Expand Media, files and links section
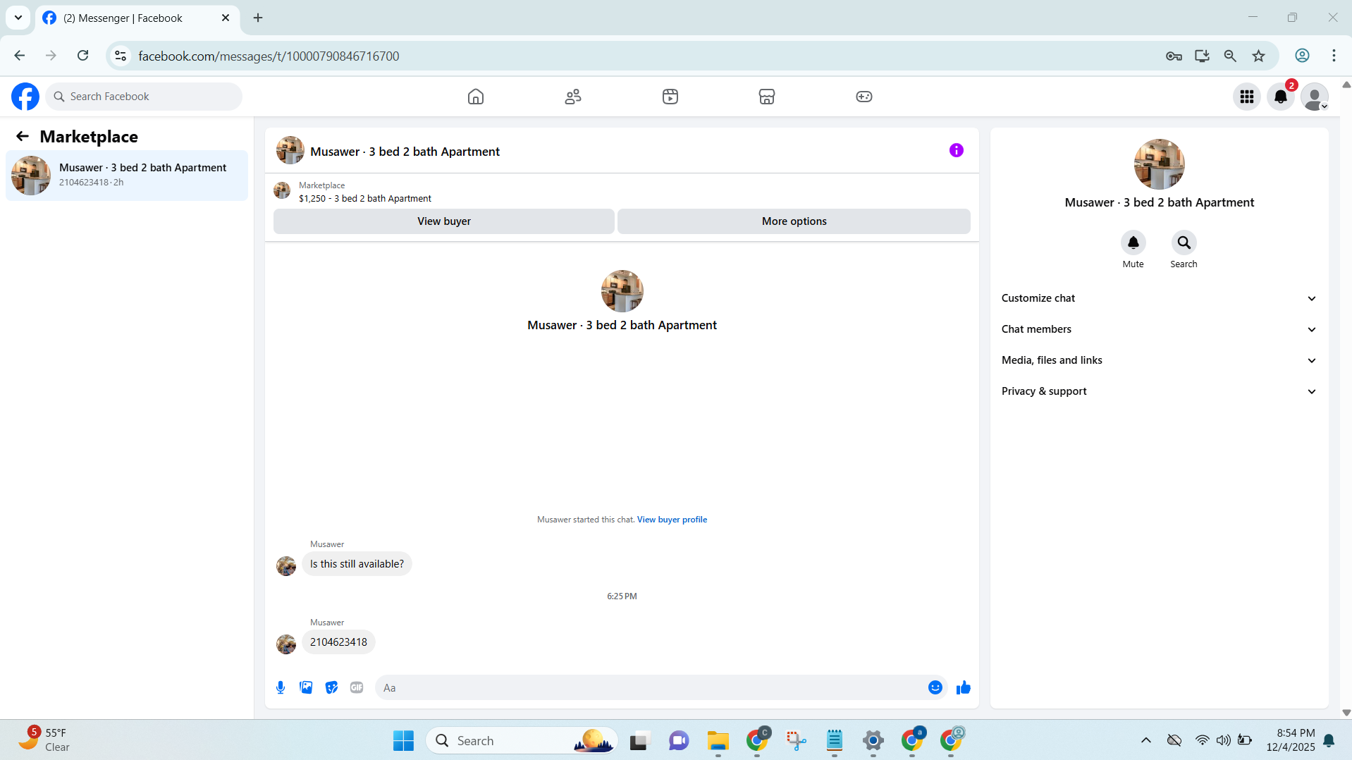Image resolution: width=1352 pixels, height=760 pixels. pyautogui.click(x=1159, y=360)
